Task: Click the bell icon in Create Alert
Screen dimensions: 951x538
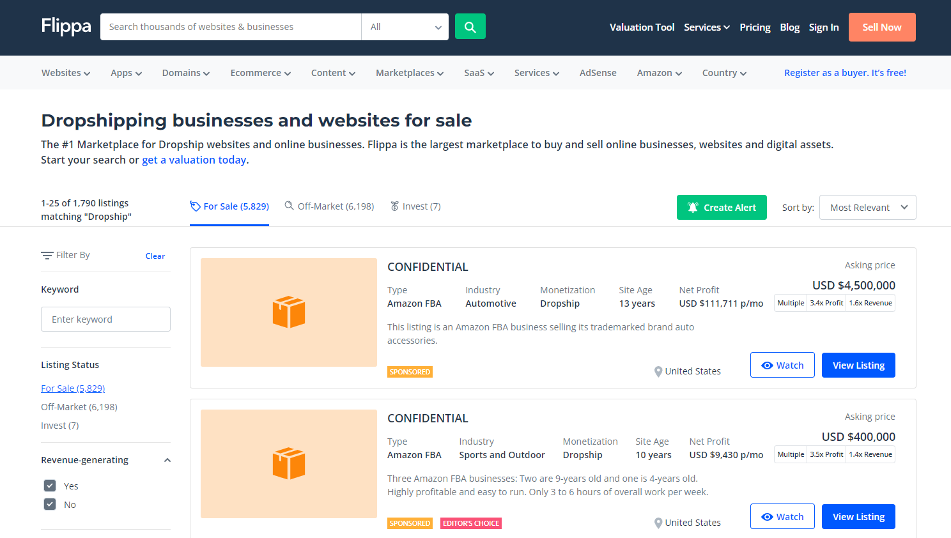Action: tap(693, 208)
